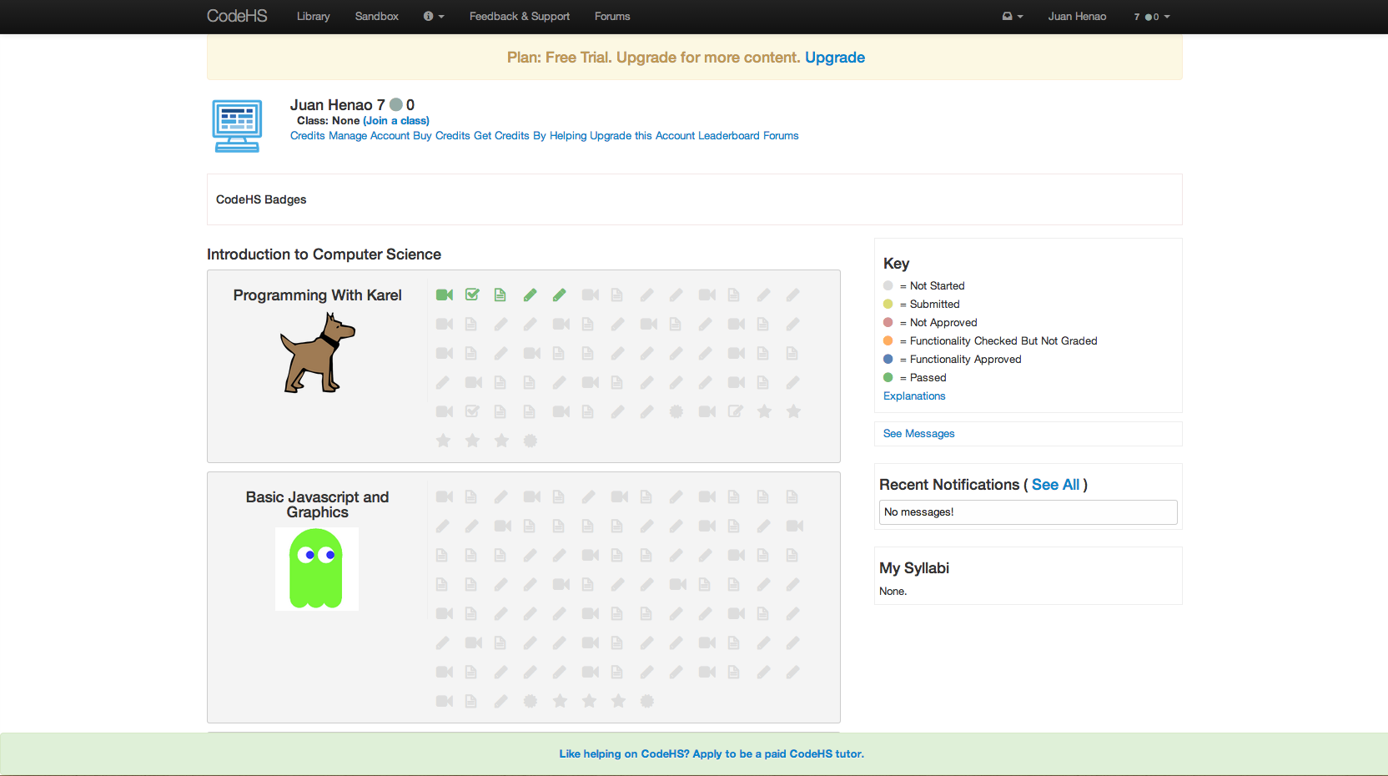Click Juan Henao in the top navbar

[x=1078, y=16]
